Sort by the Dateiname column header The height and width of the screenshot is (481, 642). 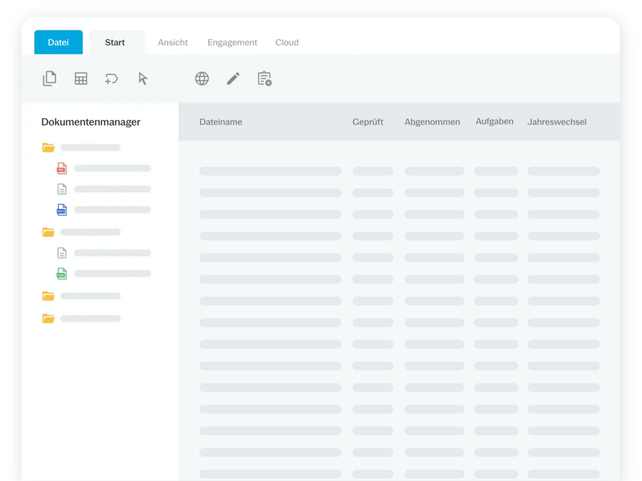coord(221,122)
